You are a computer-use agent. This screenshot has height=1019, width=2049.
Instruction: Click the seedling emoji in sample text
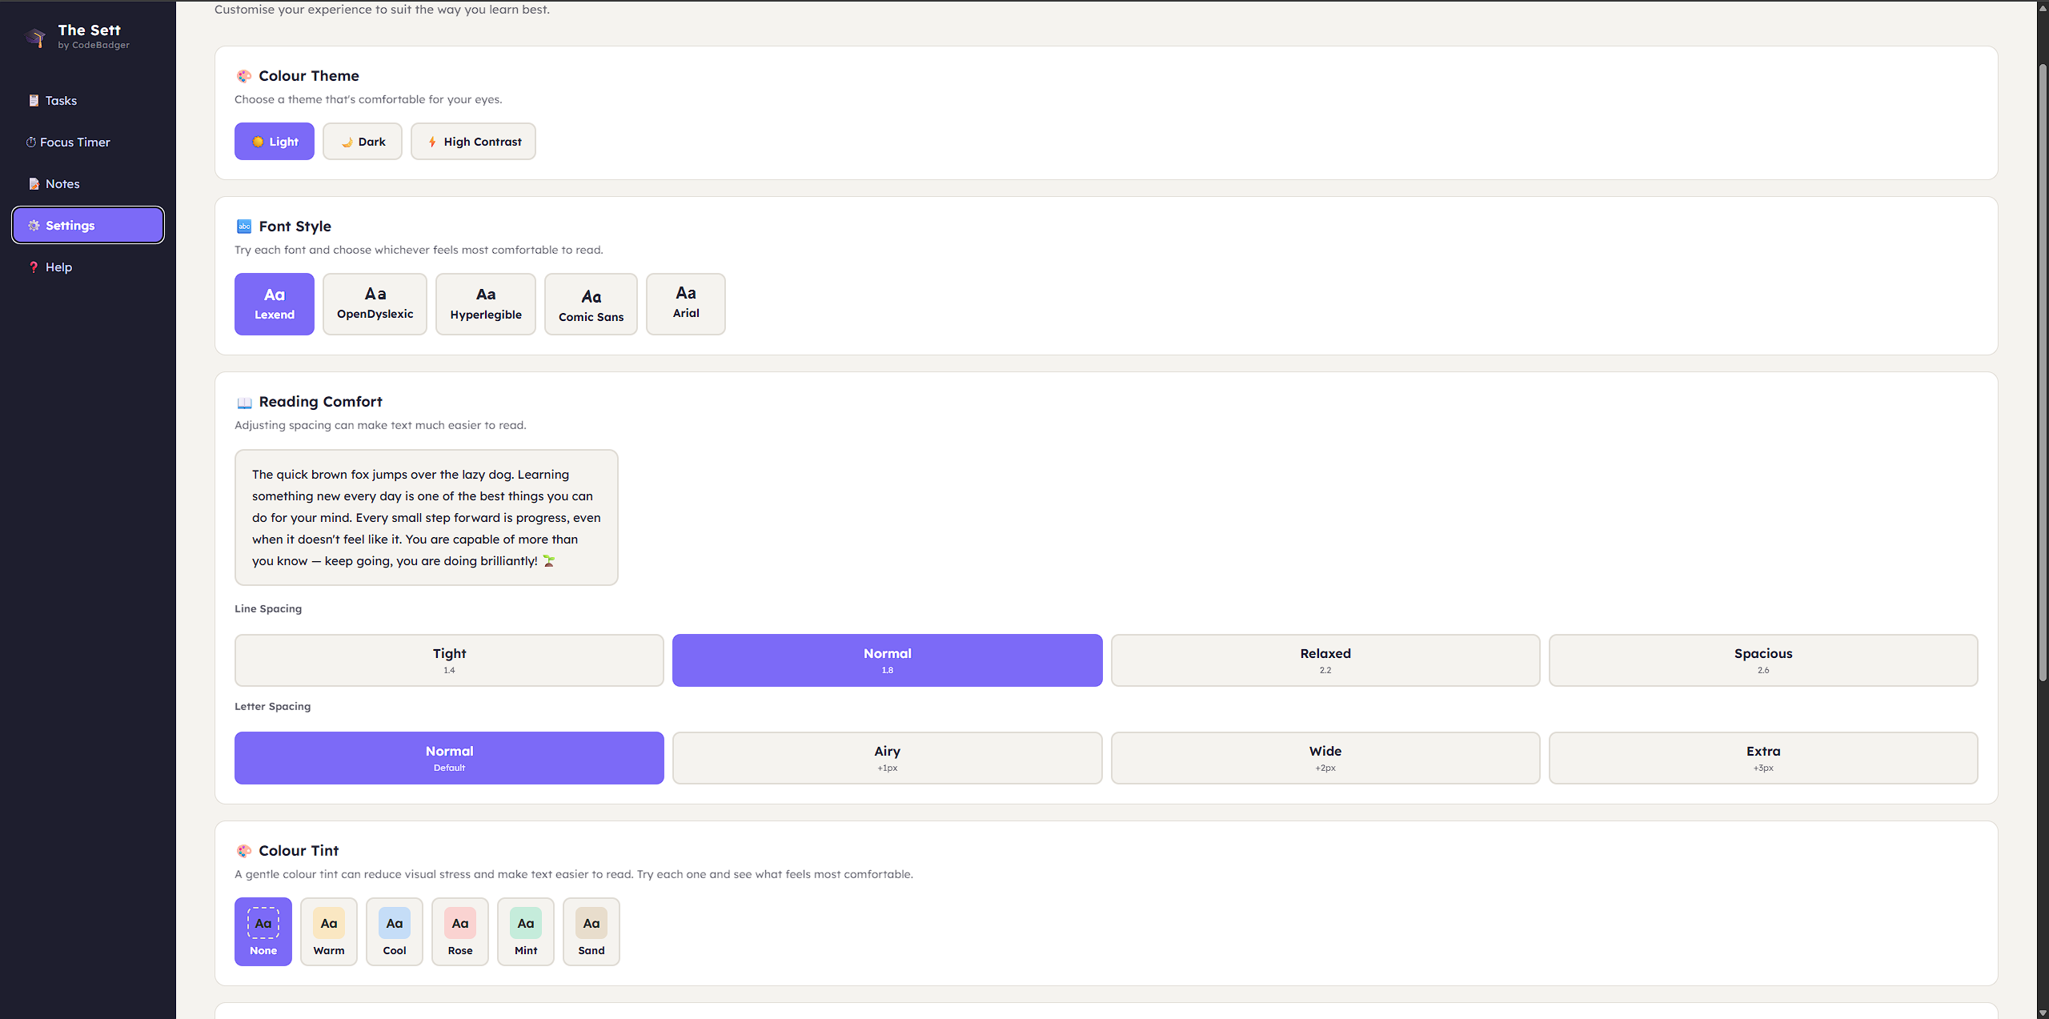tap(549, 561)
